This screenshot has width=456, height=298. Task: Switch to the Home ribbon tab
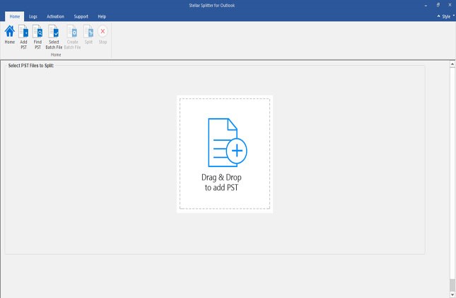(x=15, y=16)
